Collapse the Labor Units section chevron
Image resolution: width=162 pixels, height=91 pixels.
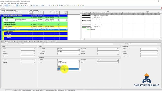(123, 47)
